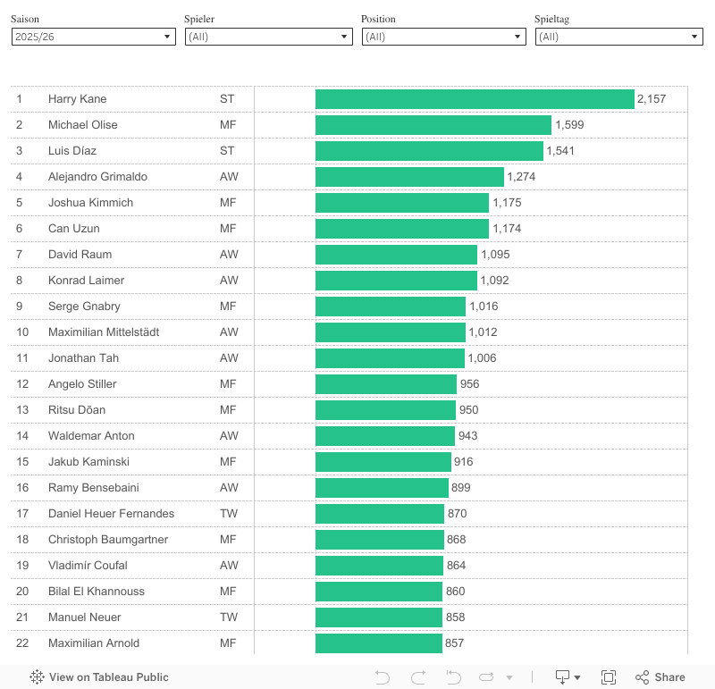Screen dimensions: 715x689
Task: Click the Share text label
Action: 669,677
